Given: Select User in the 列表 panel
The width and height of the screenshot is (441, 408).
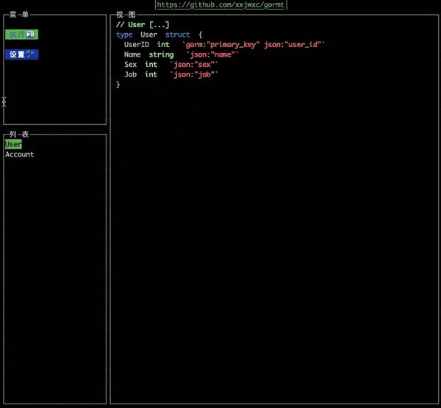Looking at the screenshot, I should click(x=13, y=145).
